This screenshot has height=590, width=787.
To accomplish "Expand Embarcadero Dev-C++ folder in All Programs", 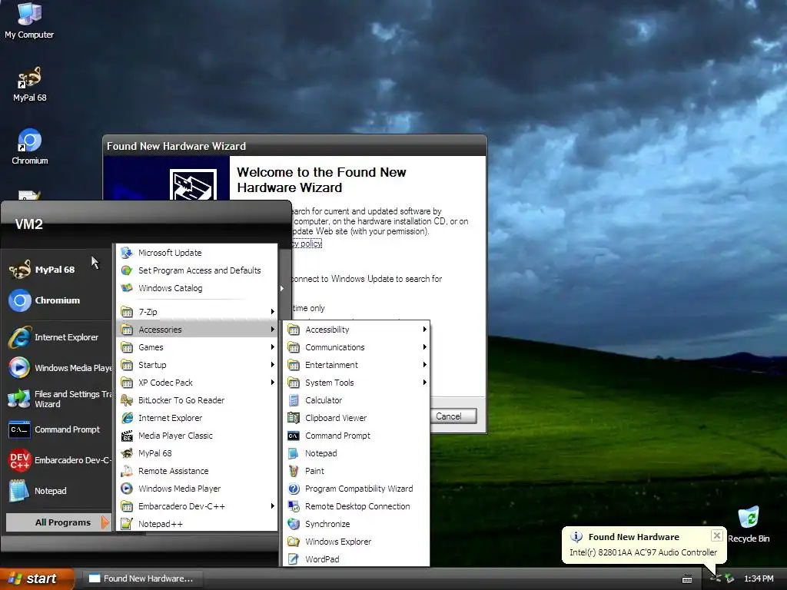I will coord(197,506).
